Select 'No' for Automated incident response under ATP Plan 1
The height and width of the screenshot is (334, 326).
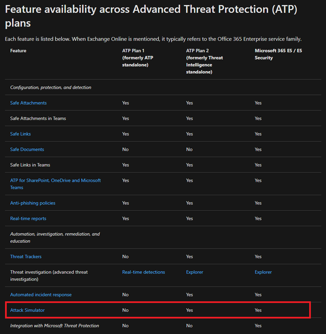click(x=126, y=295)
